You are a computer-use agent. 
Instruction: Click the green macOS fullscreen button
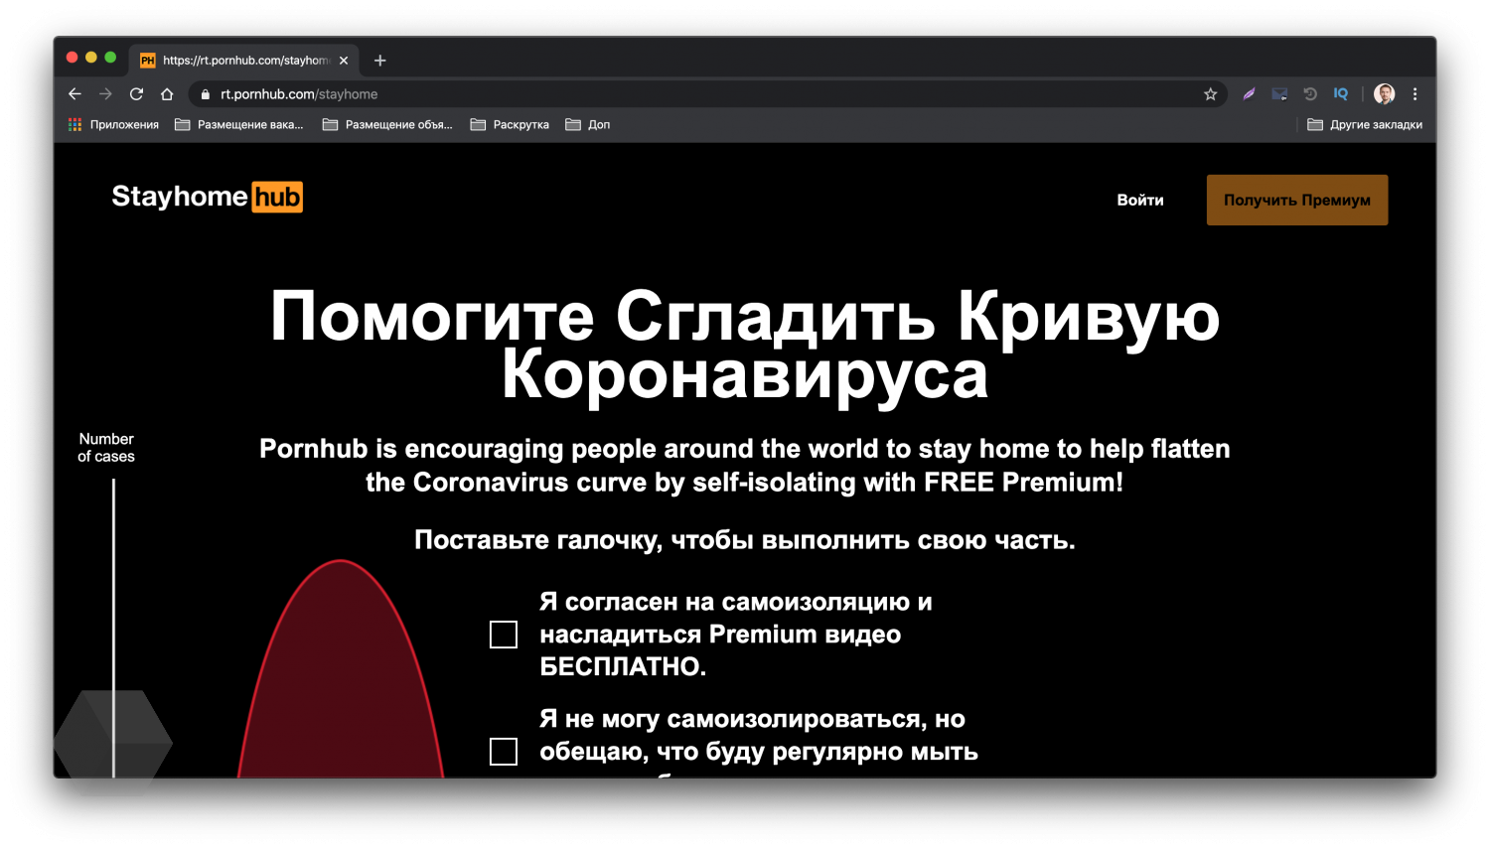click(x=110, y=58)
